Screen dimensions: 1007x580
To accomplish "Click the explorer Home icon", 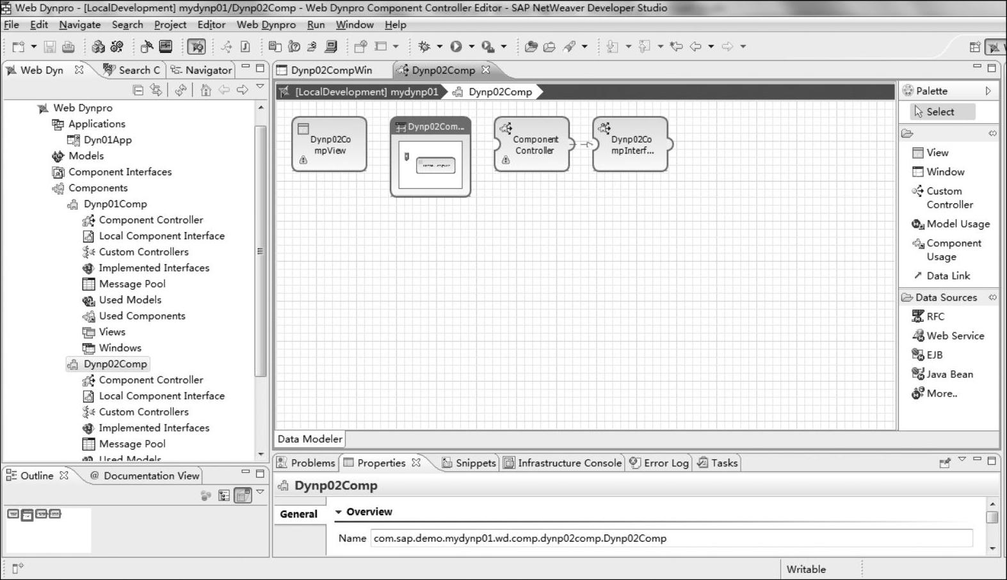I will pyautogui.click(x=205, y=90).
